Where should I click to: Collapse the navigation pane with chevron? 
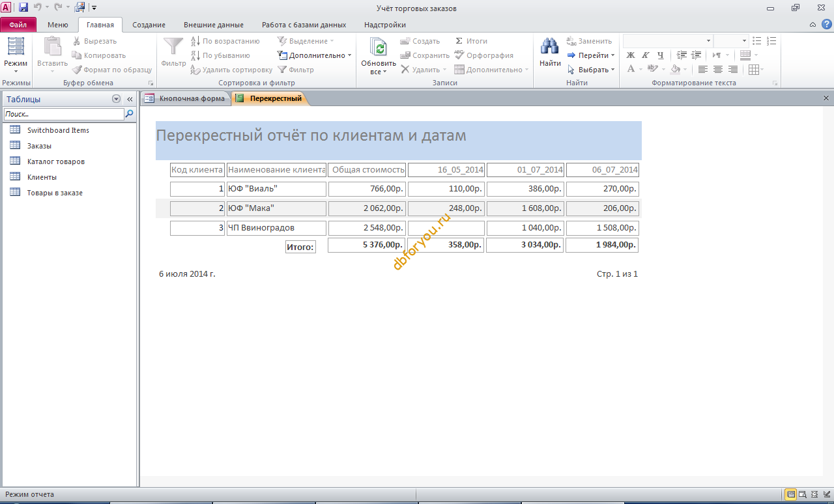130,99
